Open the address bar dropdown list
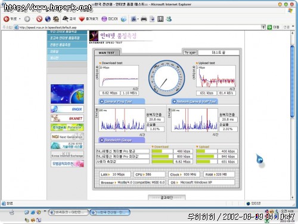This screenshot has height=224, width=298. click(x=263, y=27)
